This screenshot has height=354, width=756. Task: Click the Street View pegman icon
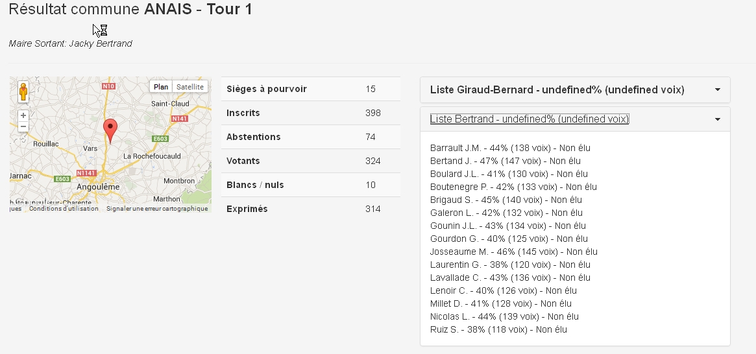click(x=23, y=92)
